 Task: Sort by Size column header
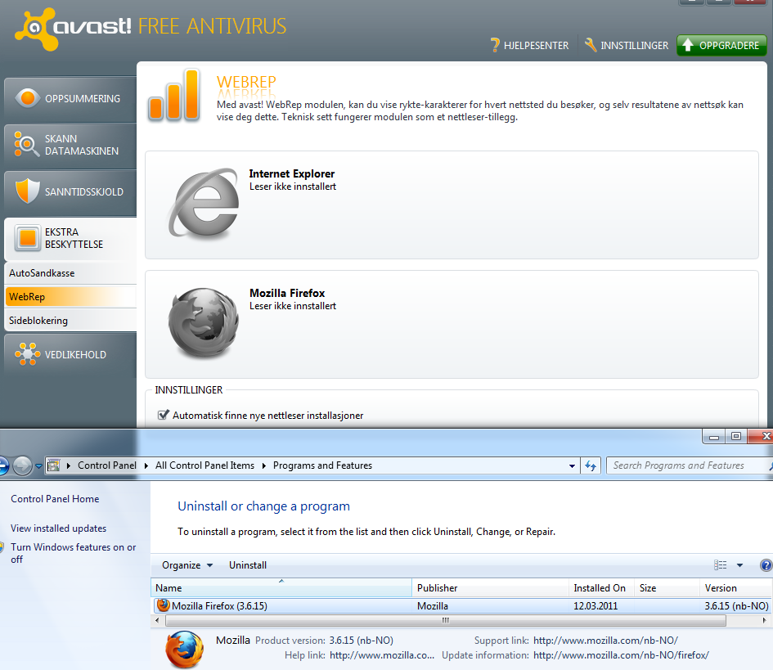666,587
